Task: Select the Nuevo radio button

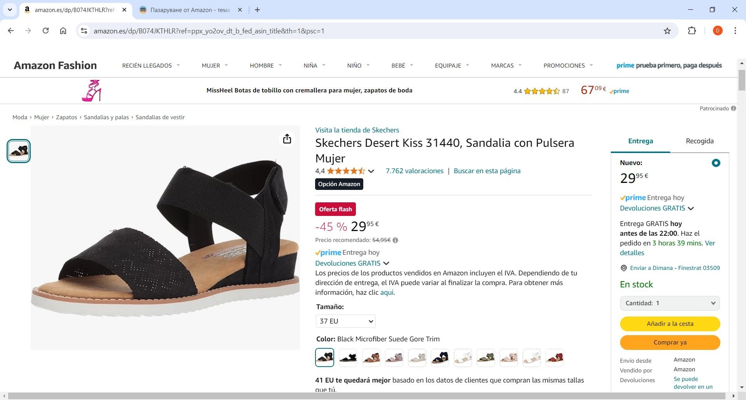Action: pyautogui.click(x=716, y=163)
